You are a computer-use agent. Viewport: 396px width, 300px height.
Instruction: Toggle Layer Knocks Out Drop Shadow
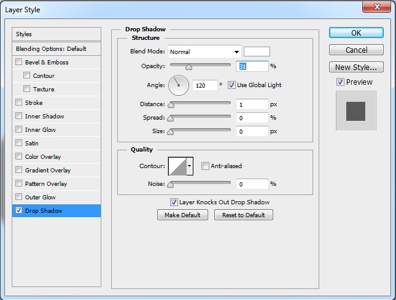[x=174, y=202]
